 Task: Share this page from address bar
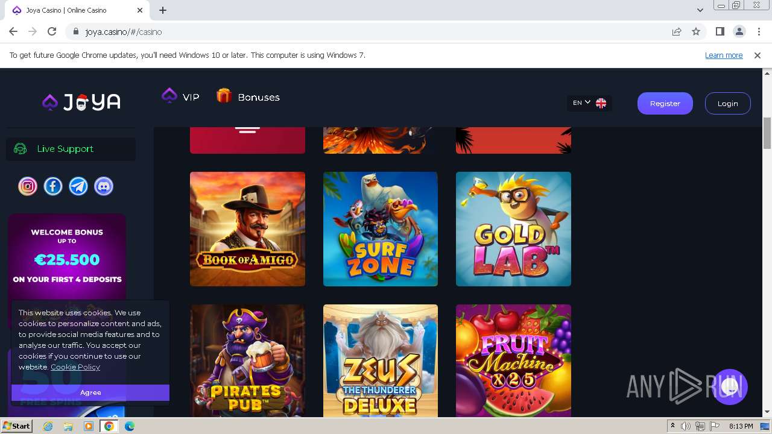(x=677, y=32)
